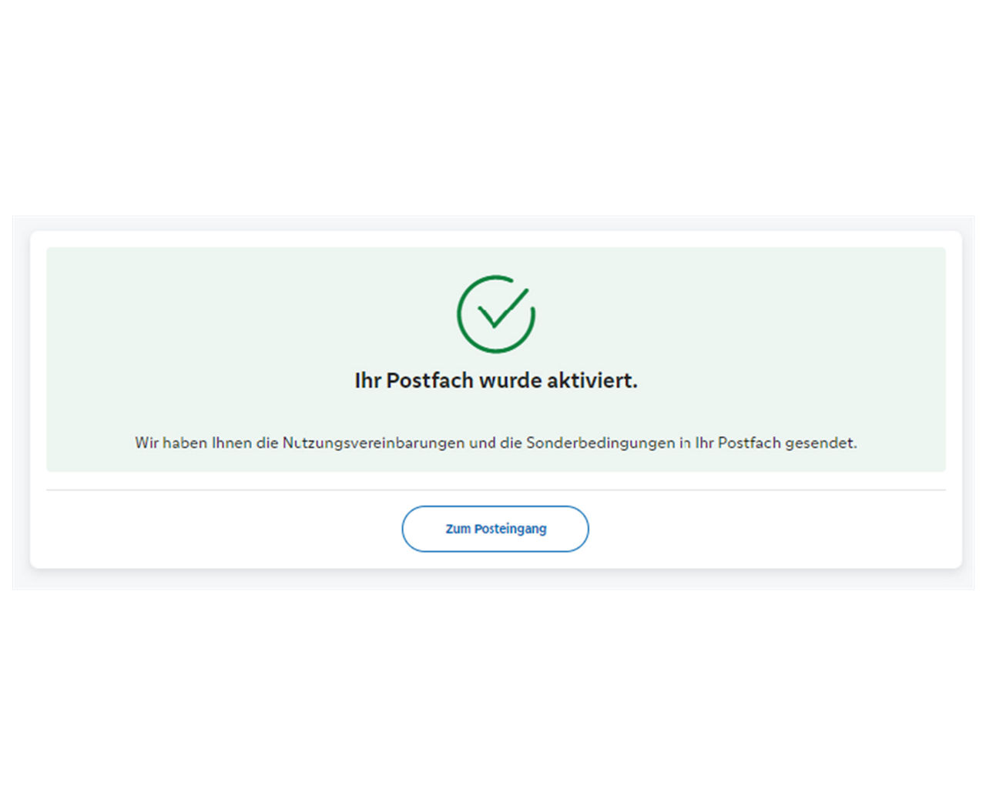Screen dimensions: 986x805
Task: Click the word "Sonderbedingungen" in the message
Action: (x=600, y=443)
